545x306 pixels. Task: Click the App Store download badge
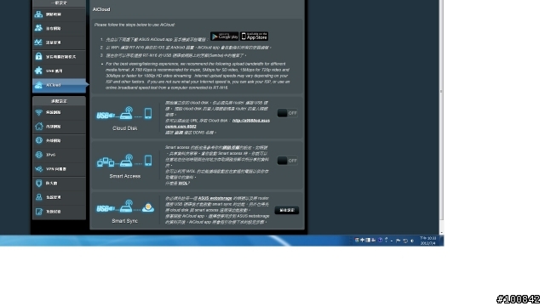(x=255, y=36)
